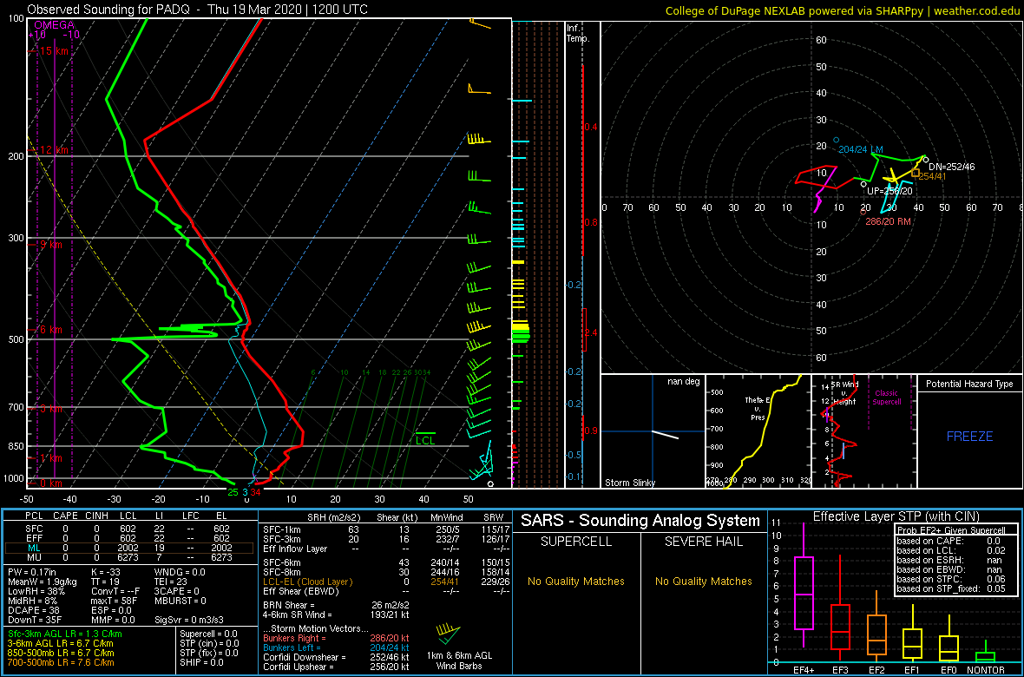Click No Quality Matches under SUPERCELL

576,581
